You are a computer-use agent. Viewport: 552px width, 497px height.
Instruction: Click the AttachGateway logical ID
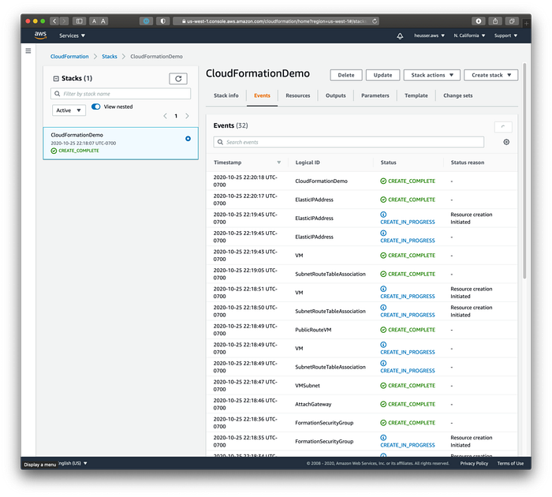pos(313,404)
